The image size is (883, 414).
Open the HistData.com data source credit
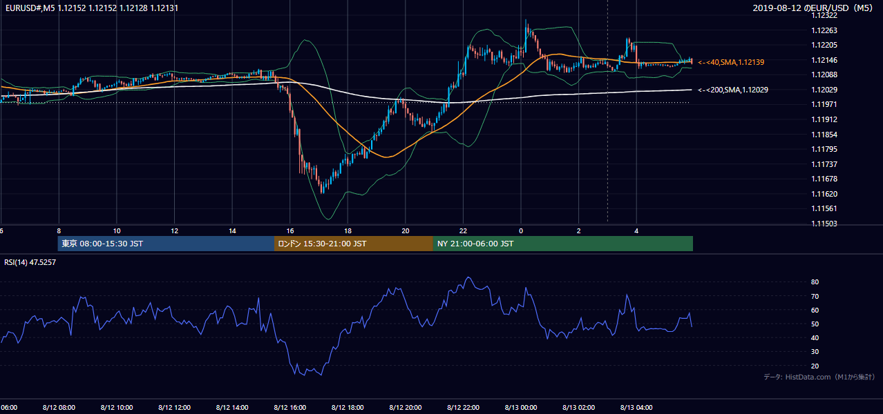[819, 377]
